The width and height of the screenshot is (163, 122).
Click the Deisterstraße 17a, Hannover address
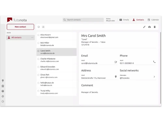pos(94,78)
